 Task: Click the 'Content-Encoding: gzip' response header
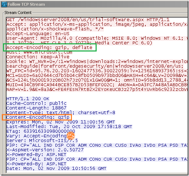tap(38, 117)
